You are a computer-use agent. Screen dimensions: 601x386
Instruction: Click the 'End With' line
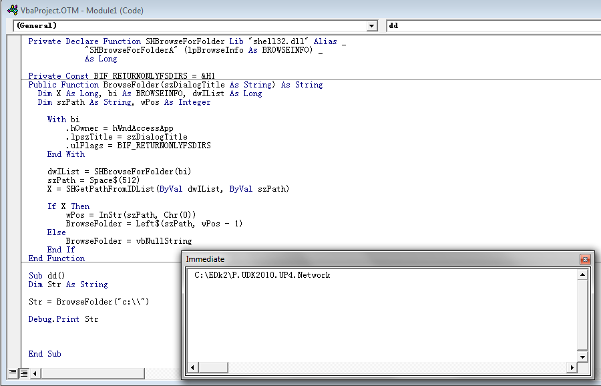(66, 154)
